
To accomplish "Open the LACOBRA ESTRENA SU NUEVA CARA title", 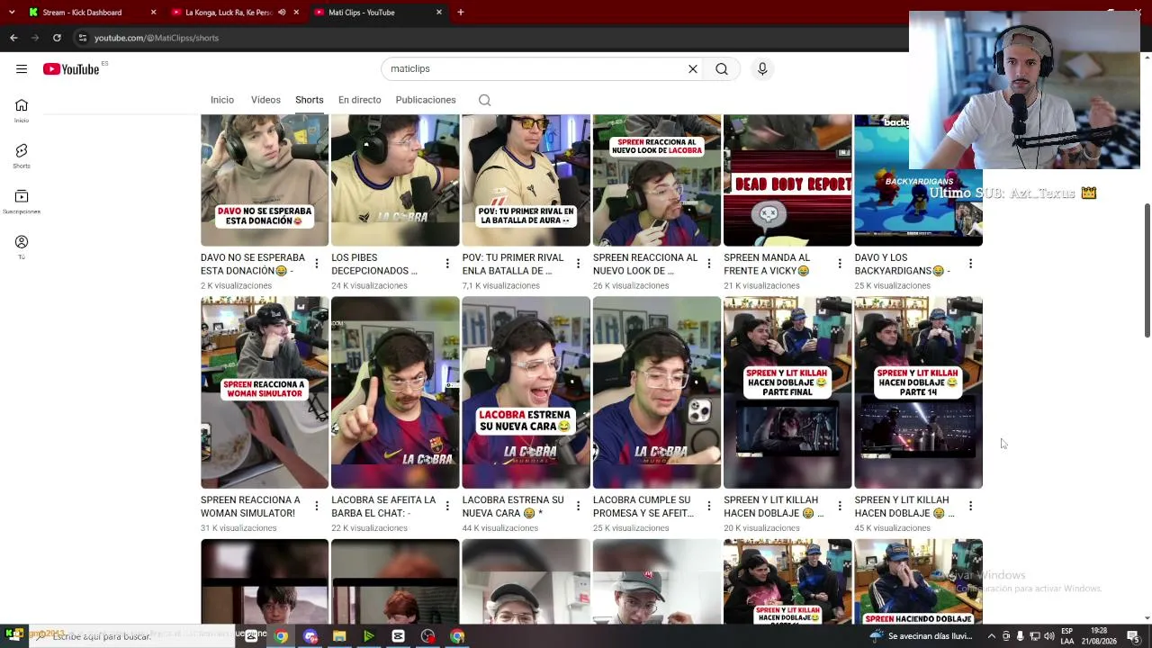I will coord(513,507).
